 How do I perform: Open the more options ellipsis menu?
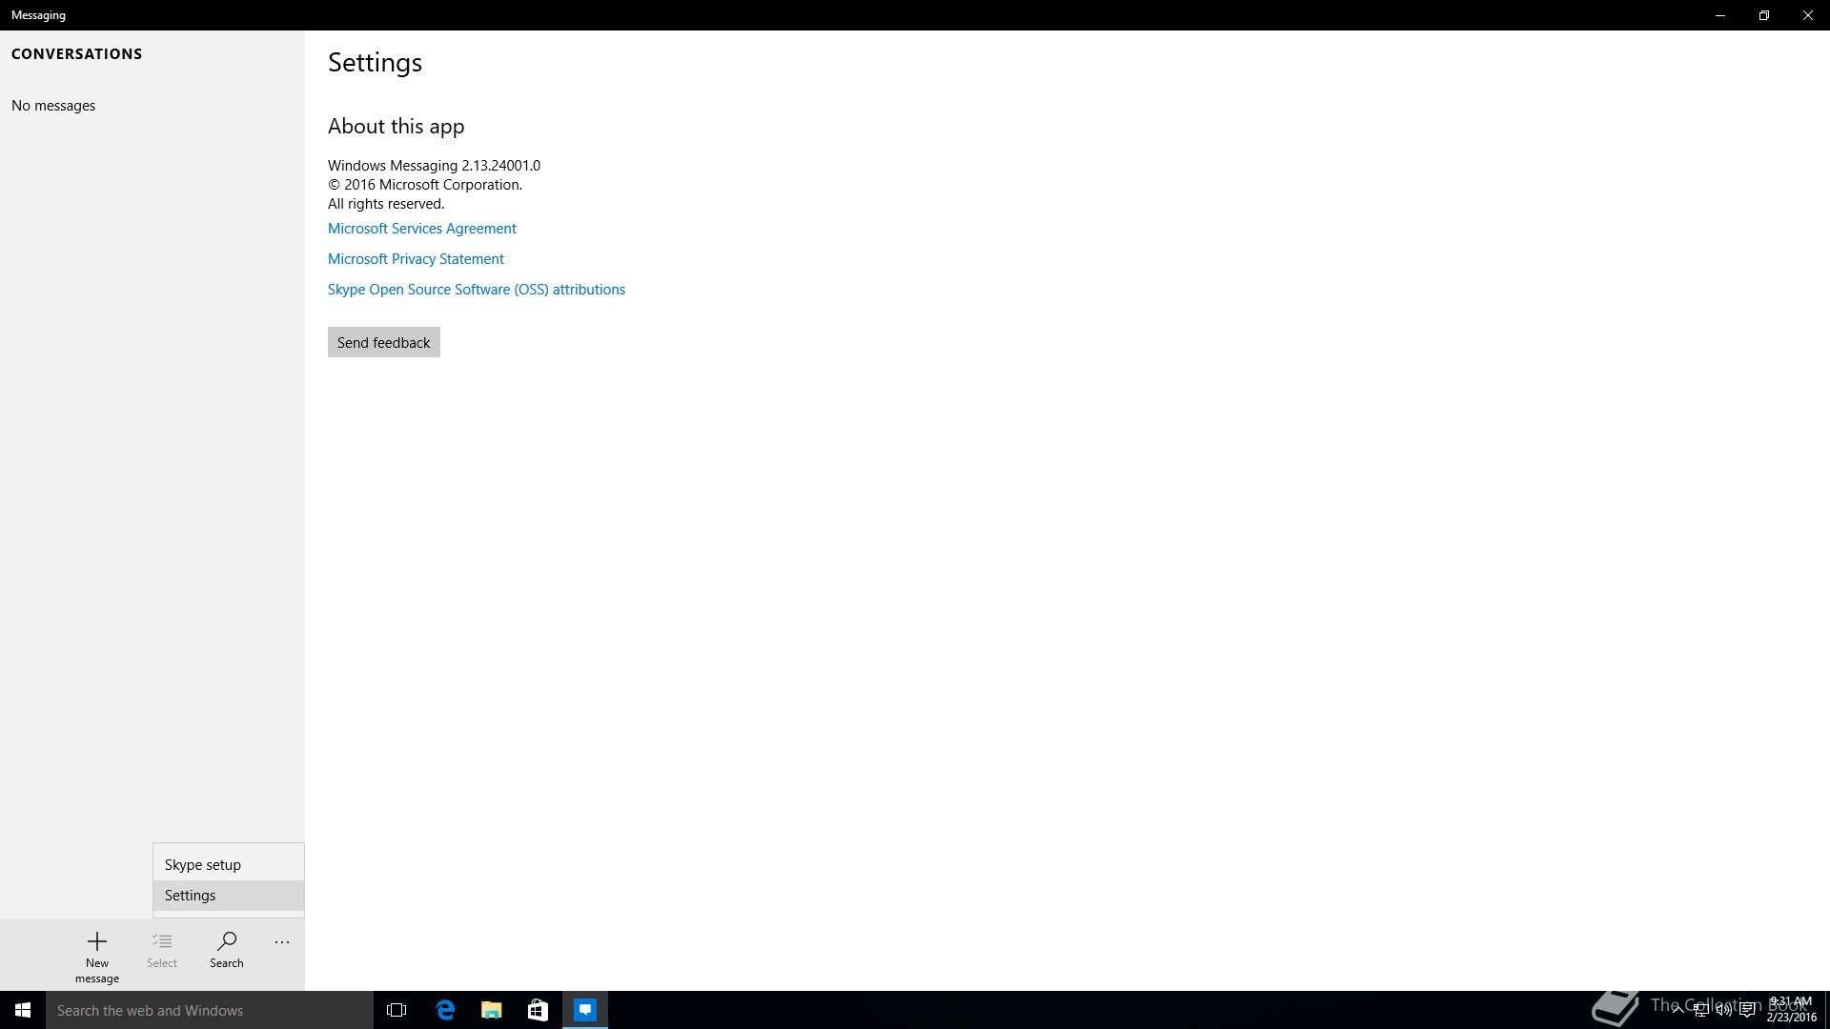(282, 942)
